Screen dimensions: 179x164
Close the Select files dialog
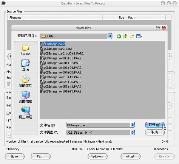click(163, 28)
